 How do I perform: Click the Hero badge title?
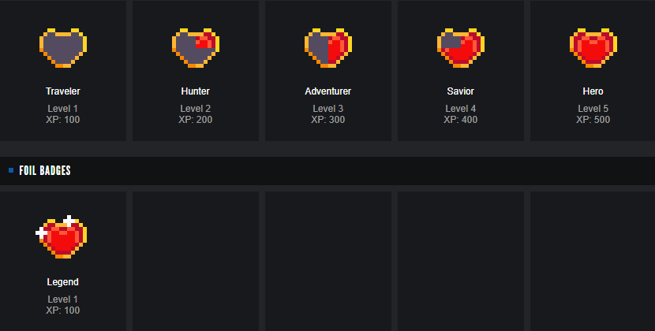coord(593,91)
